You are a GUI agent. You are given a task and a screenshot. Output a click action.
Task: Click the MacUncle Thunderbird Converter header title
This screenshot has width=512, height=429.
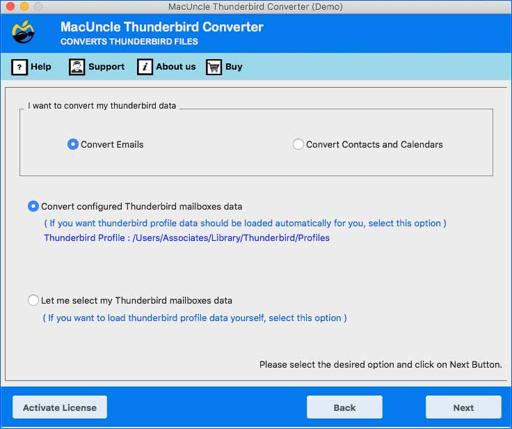162,26
